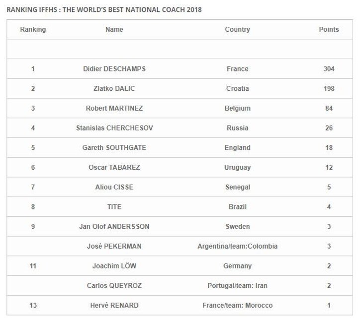Click on Hervé RENARD

[114, 305]
